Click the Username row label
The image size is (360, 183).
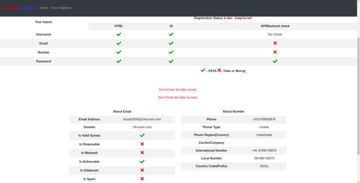pos(44,34)
